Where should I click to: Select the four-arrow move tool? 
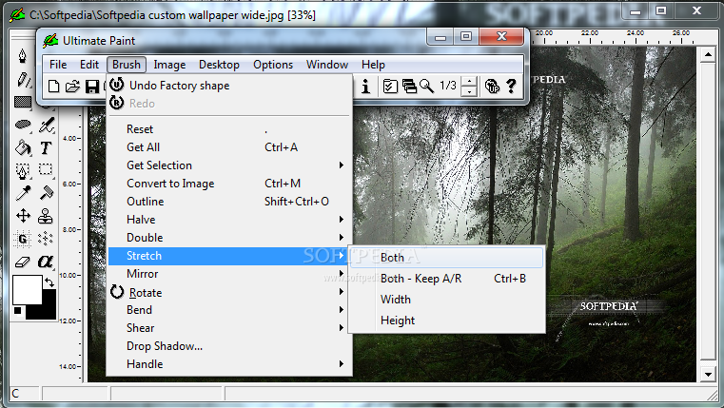tap(23, 216)
